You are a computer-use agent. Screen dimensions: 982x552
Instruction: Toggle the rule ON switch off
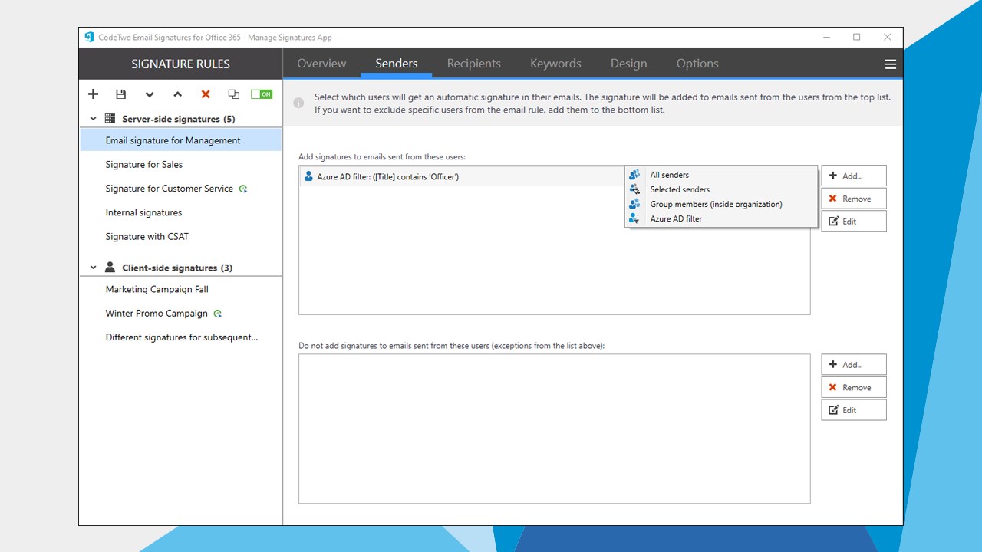(262, 94)
